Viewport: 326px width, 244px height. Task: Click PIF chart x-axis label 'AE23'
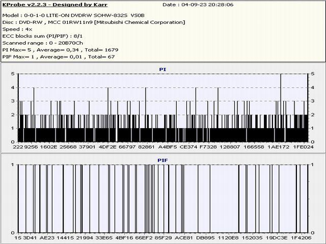pos(47,238)
